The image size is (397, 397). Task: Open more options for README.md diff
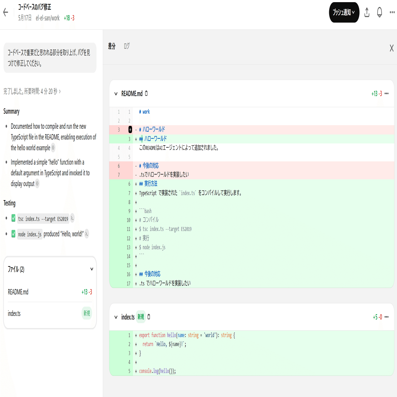pos(386,94)
